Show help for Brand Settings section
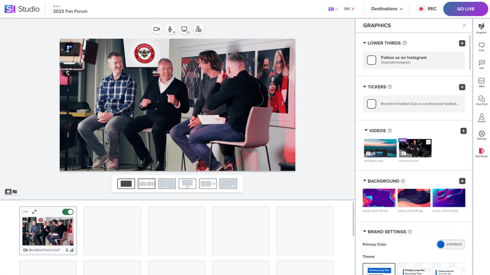490x275 pixels. point(410,232)
